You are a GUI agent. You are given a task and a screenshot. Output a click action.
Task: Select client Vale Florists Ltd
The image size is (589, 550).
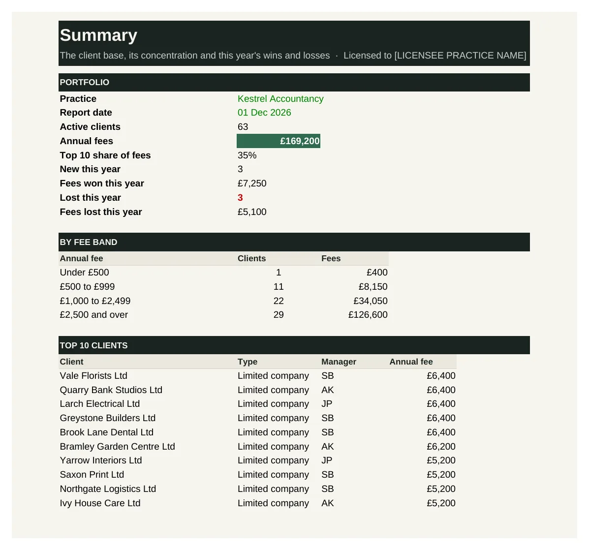[x=93, y=376]
